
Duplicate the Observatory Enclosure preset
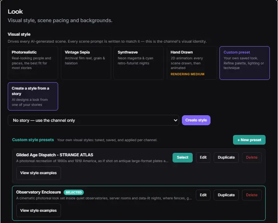click(226, 195)
